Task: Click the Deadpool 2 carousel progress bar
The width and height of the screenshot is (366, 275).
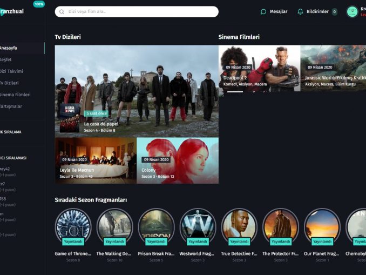Action: [235, 91]
